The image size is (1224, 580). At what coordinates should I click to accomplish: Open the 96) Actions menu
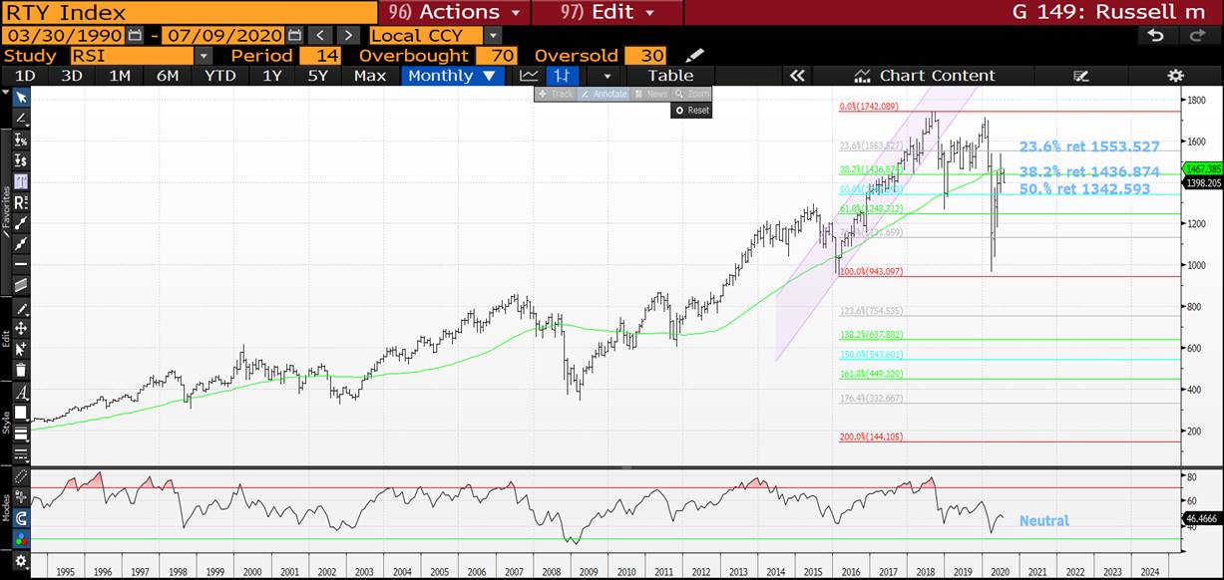point(454,12)
